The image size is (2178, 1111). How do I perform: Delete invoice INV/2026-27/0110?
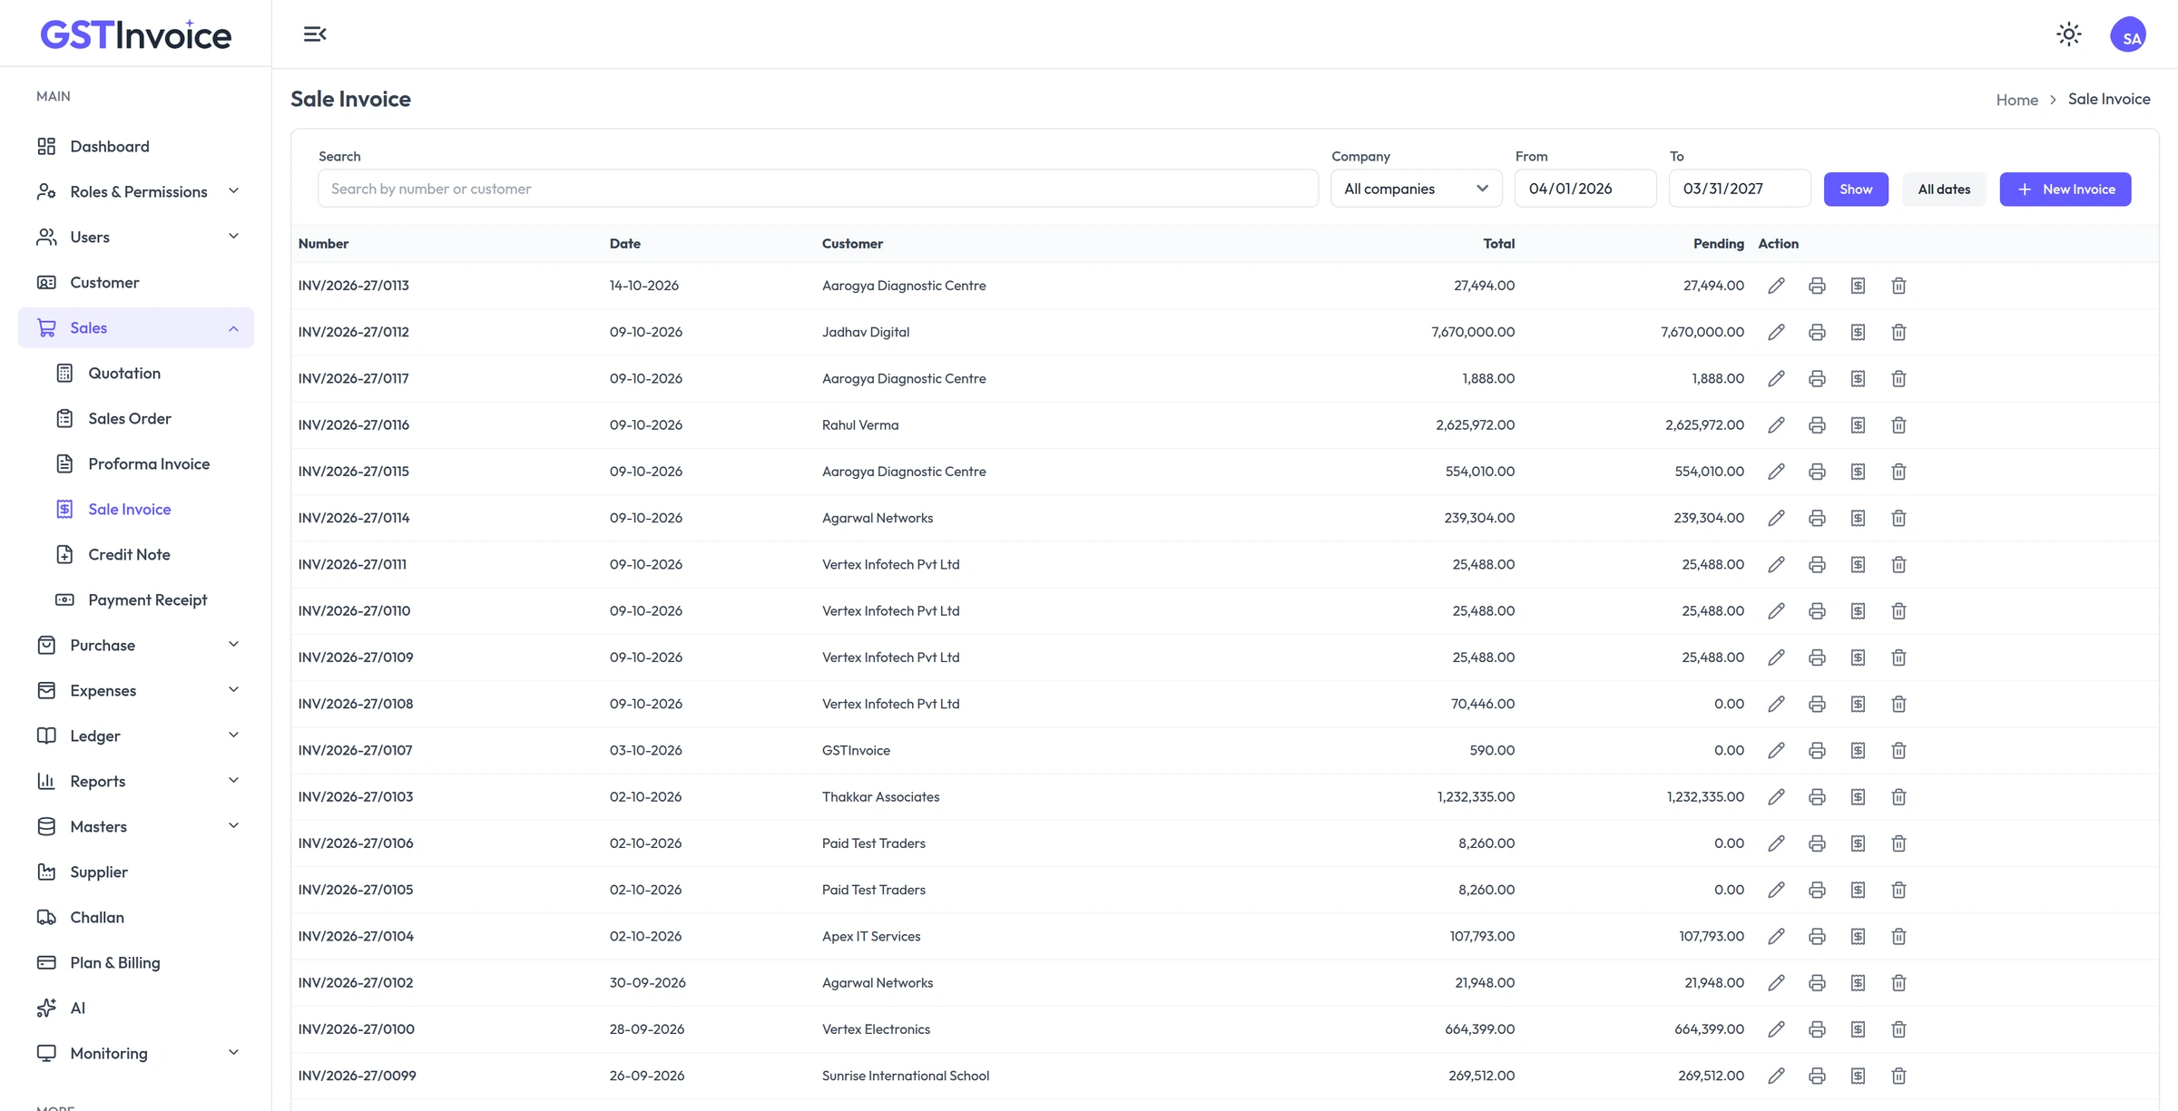click(1898, 611)
